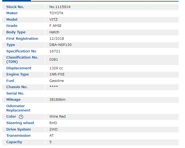Click the VITZ model value
This screenshot has width=185, height=148.
pyautogui.click(x=54, y=20)
